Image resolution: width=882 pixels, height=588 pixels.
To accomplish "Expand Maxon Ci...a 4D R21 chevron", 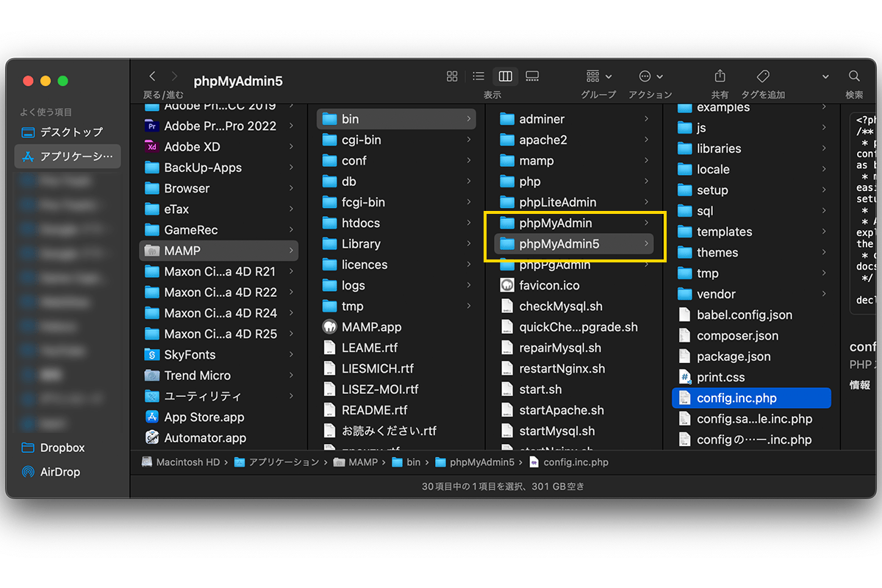I will pos(291,271).
